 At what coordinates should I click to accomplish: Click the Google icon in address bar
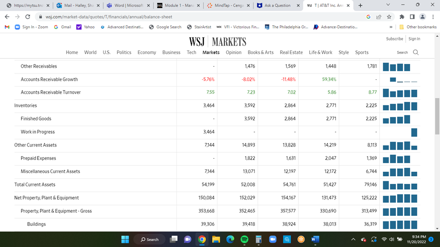[368, 17]
